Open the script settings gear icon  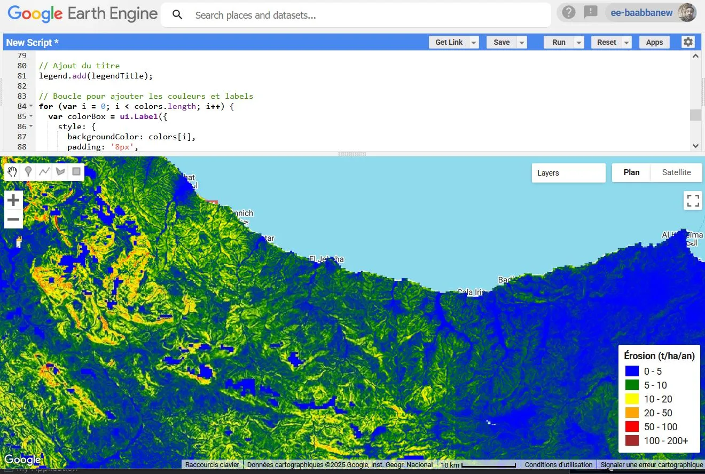[x=687, y=42]
